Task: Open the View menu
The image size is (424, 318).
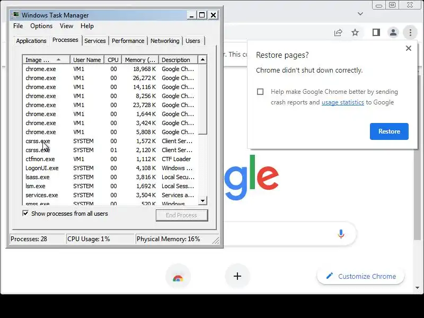Action: [x=66, y=26]
